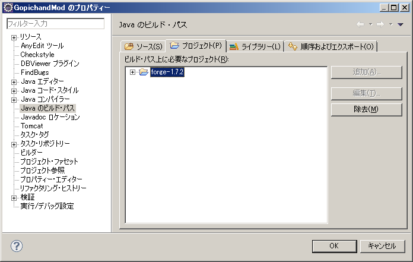
Task: Open the ライブラリー(L) tab
Action: pos(255,47)
